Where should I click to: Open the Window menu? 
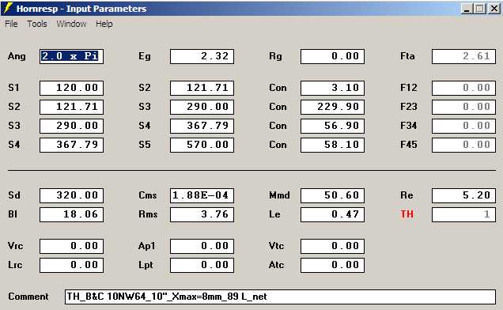coord(71,24)
